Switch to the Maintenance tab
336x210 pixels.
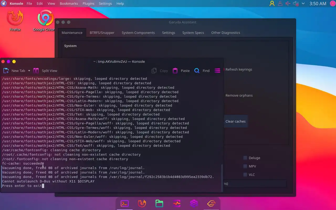click(72, 33)
